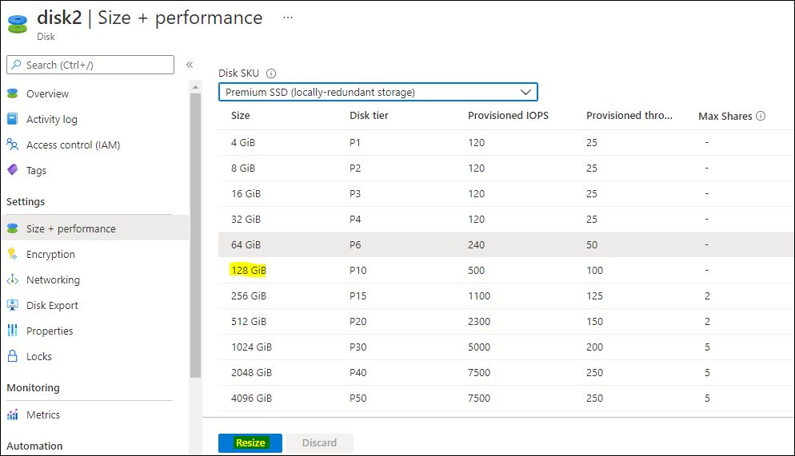Open the Disk SKU dropdown

point(378,92)
